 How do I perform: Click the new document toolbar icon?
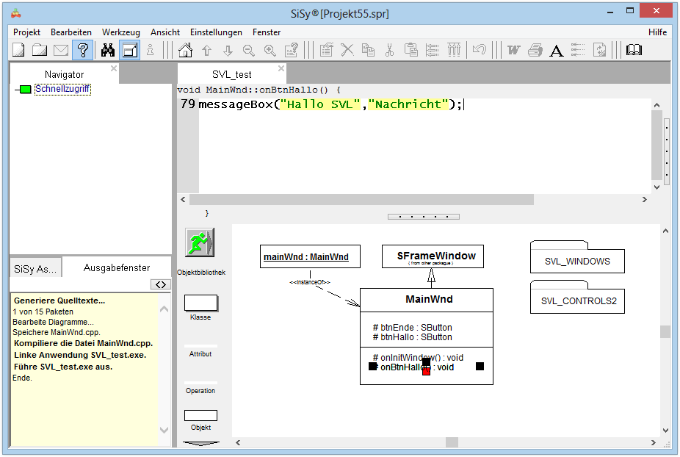pyautogui.click(x=18, y=50)
